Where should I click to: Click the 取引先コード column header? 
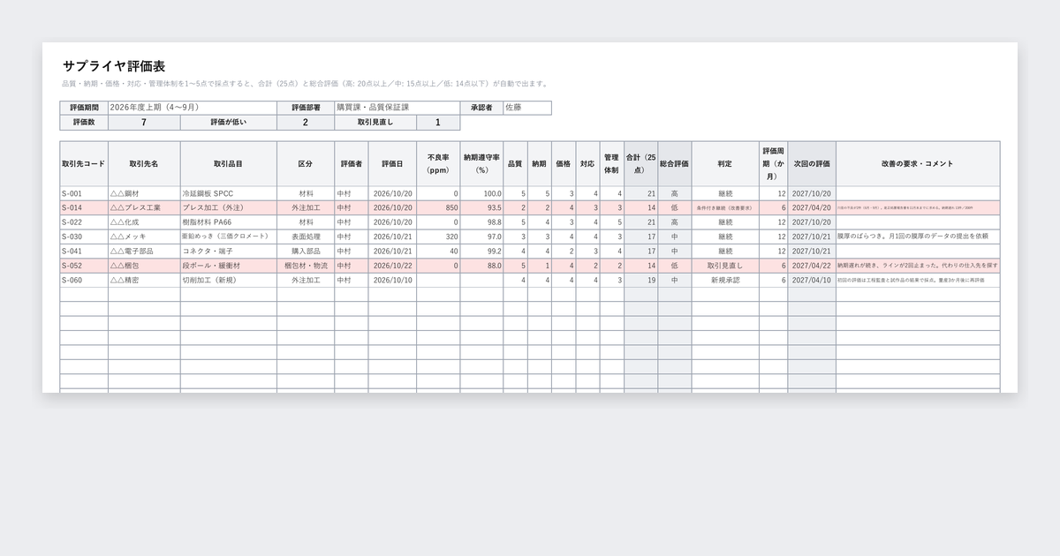click(x=84, y=164)
